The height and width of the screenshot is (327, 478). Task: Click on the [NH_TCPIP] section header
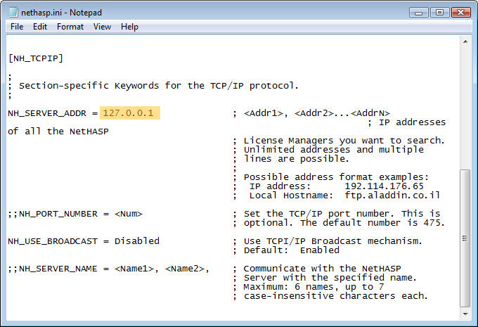tap(36, 58)
